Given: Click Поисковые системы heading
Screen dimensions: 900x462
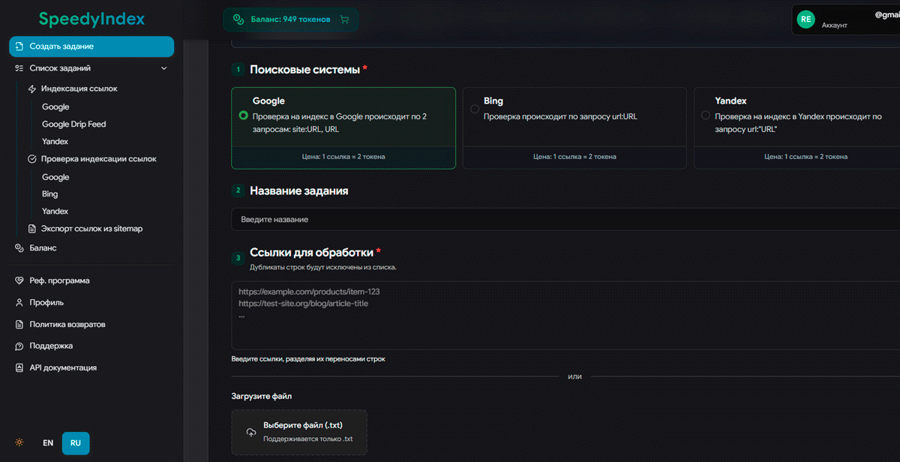Looking at the screenshot, I should (x=304, y=69).
